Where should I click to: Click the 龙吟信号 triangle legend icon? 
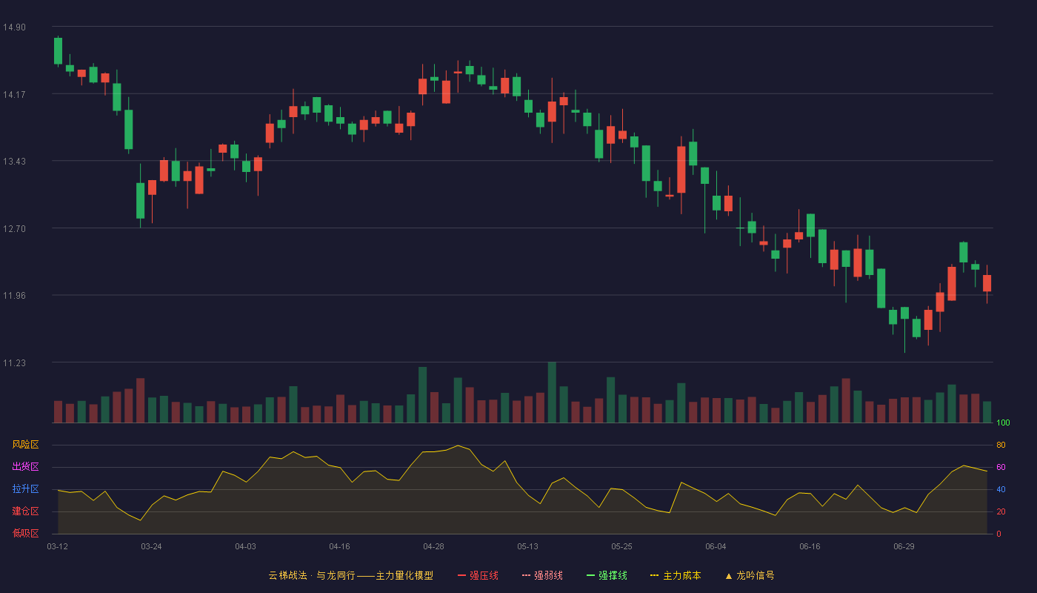729,575
